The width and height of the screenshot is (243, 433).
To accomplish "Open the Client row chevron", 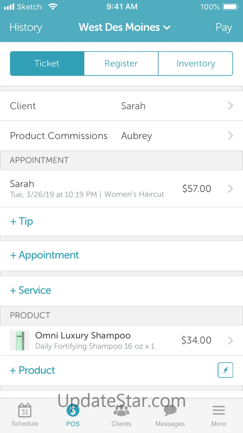I will (x=231, y=106).
